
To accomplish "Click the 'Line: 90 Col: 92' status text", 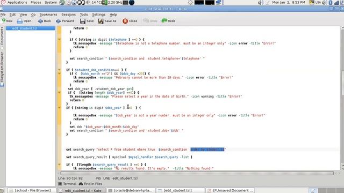I will point(70,179).
